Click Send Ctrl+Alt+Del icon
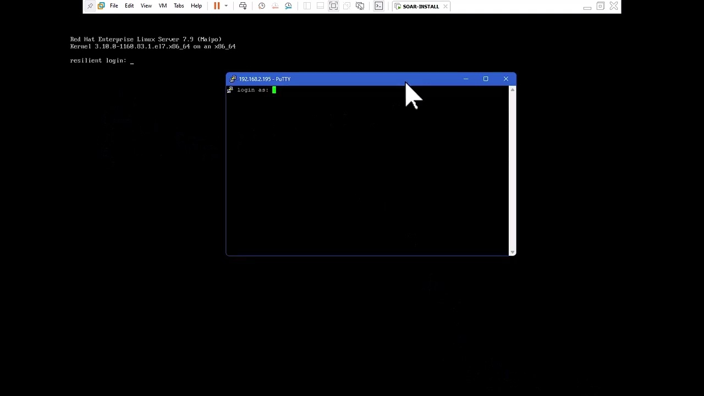 243,6
